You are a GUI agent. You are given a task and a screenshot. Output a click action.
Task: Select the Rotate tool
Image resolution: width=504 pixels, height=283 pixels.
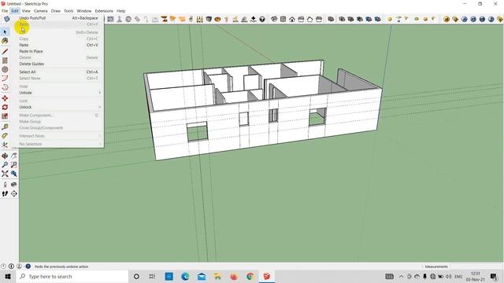pyautogui.click(x=5, y=107)
